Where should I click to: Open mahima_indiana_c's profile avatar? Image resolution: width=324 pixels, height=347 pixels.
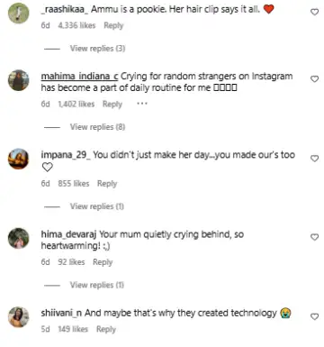[x=19, y=80]
